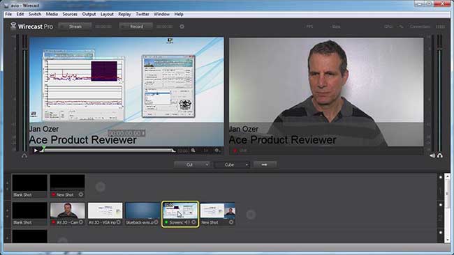Select the New Shot in the top layer
Screen dimensions: 454x255
coord(67,186)
